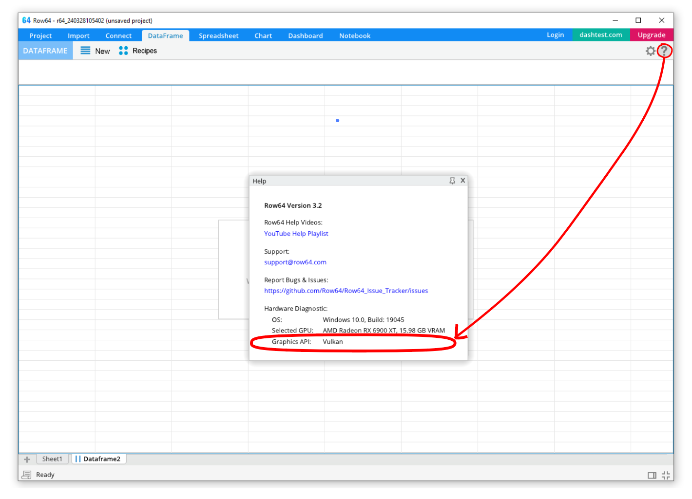692x499 pixels.
Task: Click the Ready status text
Action: tap(45, 475)
